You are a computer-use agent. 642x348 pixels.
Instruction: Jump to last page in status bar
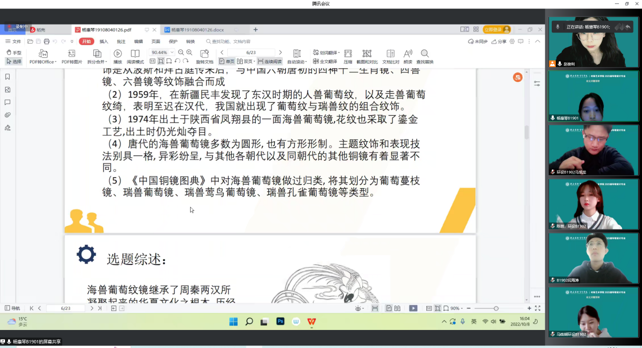[x=99, y=308]
